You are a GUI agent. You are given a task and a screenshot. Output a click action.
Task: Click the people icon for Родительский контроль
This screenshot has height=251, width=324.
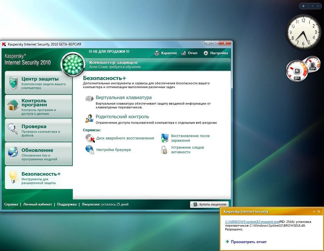[x=89, y=119]
